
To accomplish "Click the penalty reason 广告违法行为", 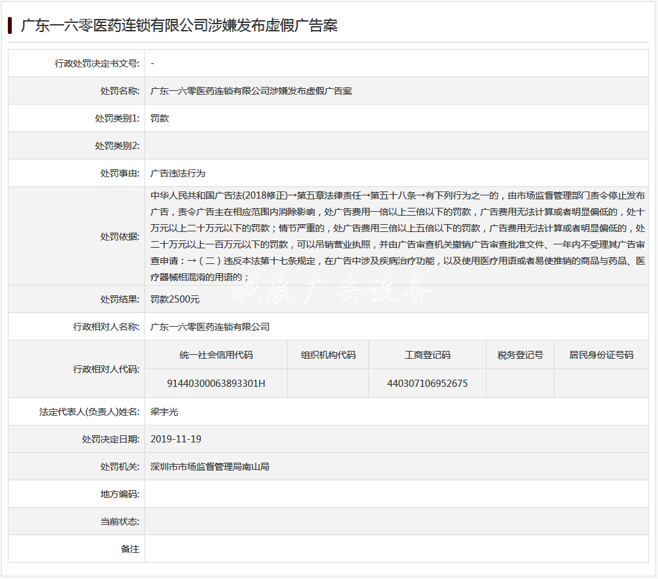I will (x=178, y=173).
